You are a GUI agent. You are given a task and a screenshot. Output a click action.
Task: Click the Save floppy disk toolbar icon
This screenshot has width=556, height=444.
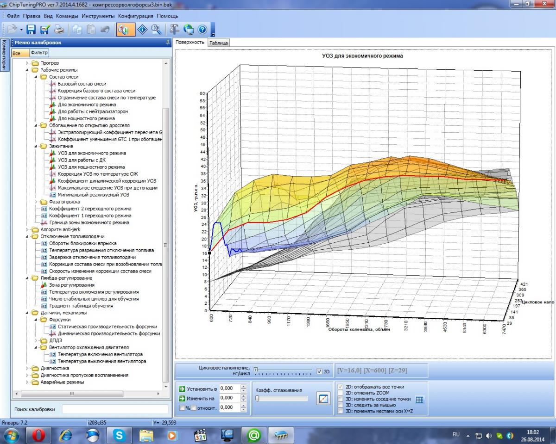coord(31,30)
